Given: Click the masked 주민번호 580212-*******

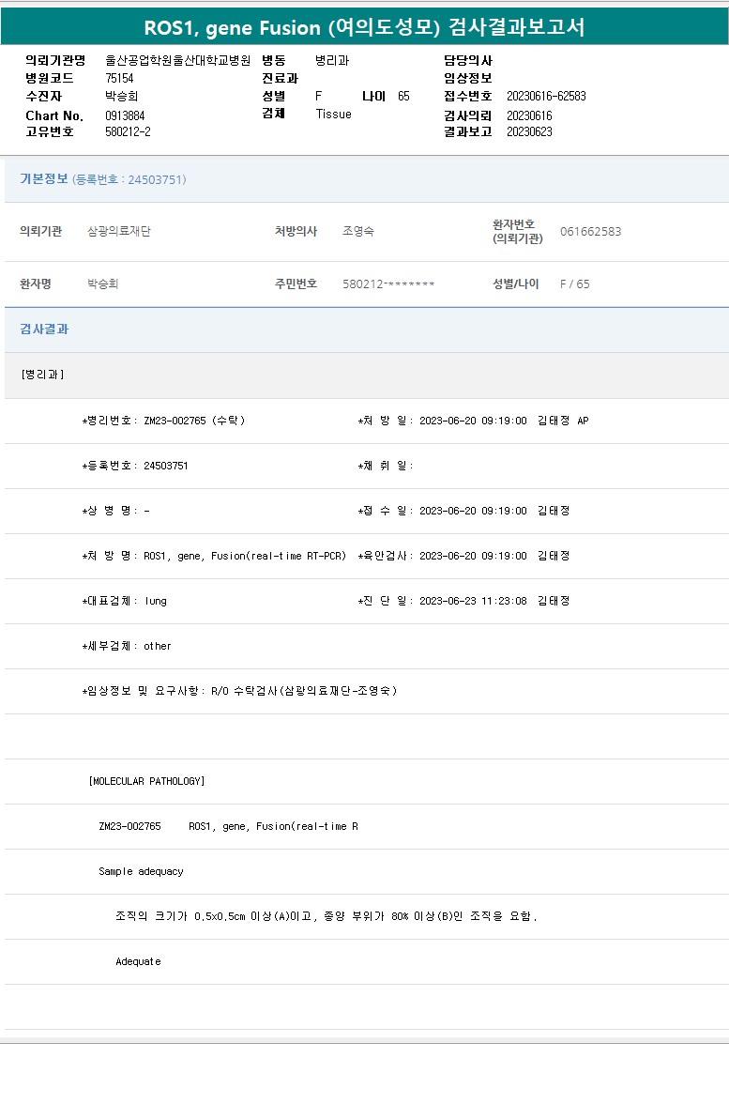Looking at the screenshot, I should (x=388, y=284).
